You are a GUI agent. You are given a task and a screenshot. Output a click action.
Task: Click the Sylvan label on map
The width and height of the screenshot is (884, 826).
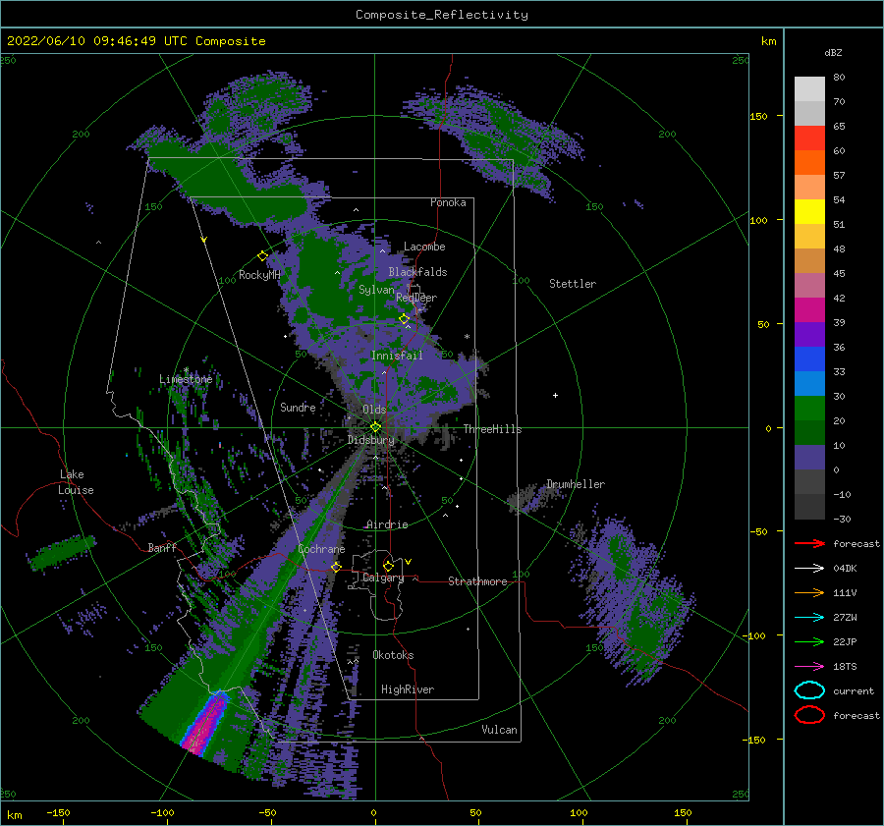pos(376,290)
